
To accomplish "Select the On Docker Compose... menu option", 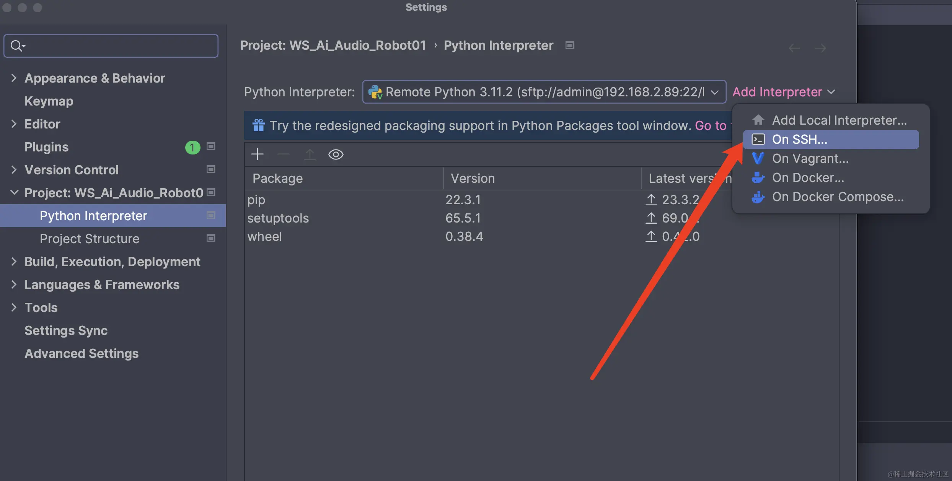I will 838,197.
